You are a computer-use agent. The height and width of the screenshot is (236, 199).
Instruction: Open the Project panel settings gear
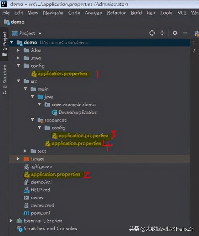pyautogui.click(x=175, y=33)
